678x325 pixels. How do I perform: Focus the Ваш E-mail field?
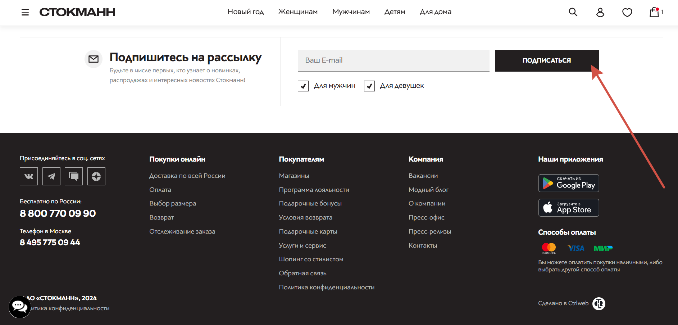point(393,61)
